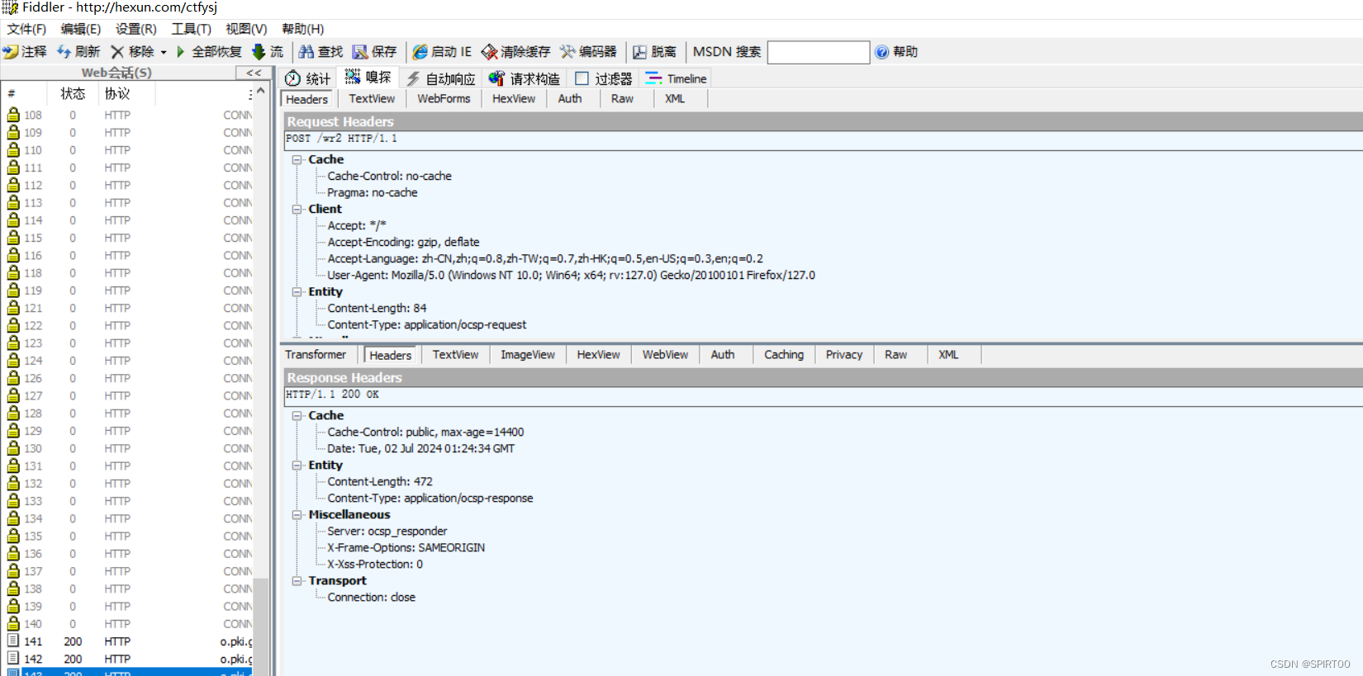This screenshot has width=1363, height=676.
Task: Click the session list vertical scrollbar thumb
Action: (261, 627)
